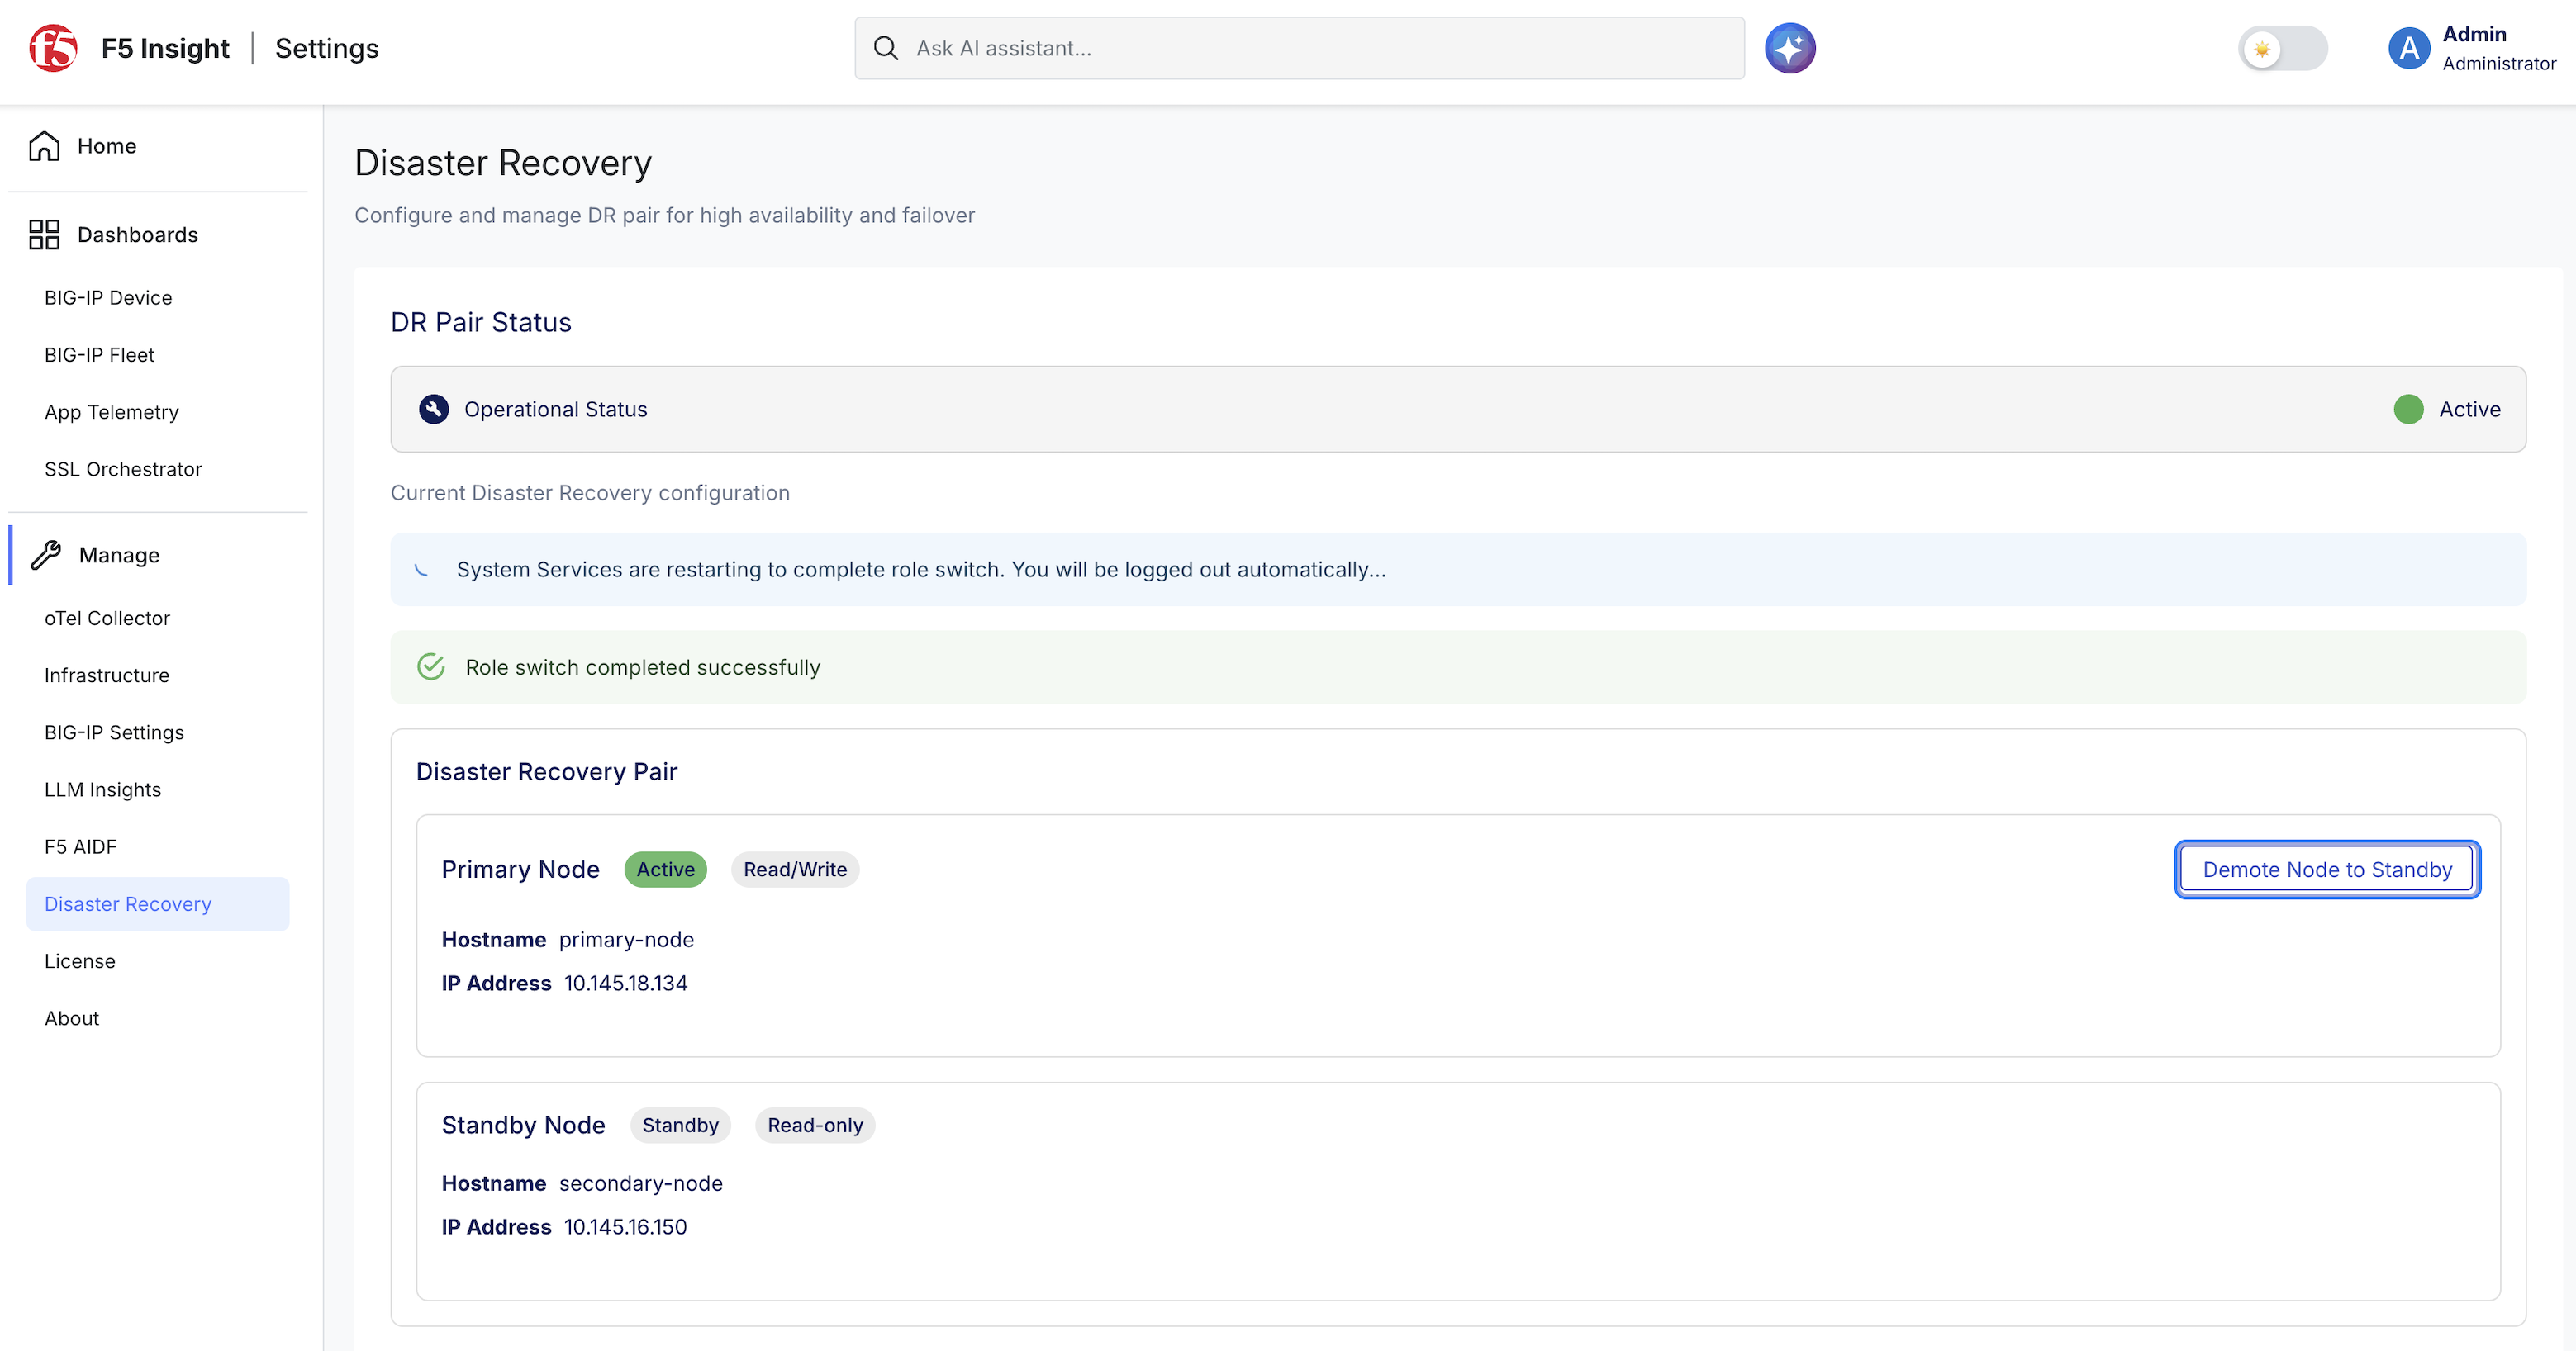Open F5 AIDF page
This screenshot has height=1351, width=2576.
click(x=80, y=846)
